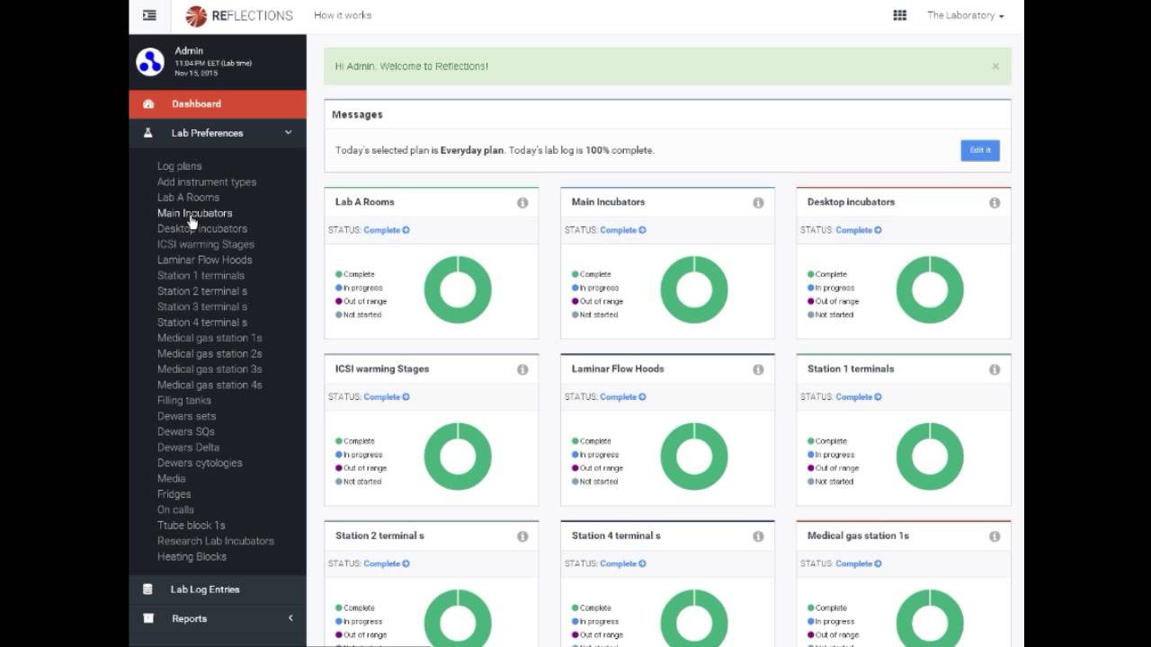
Task: Click the Edit it button
Action: [980, 150]
